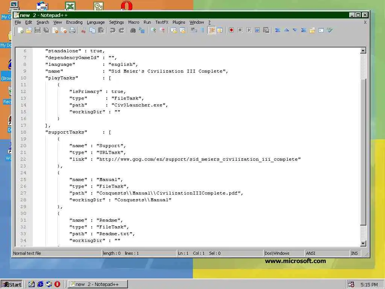This screenshot has height=289, width=385.
Task: Click the Opera quick launch icon
Action: [x=57, y=284]
